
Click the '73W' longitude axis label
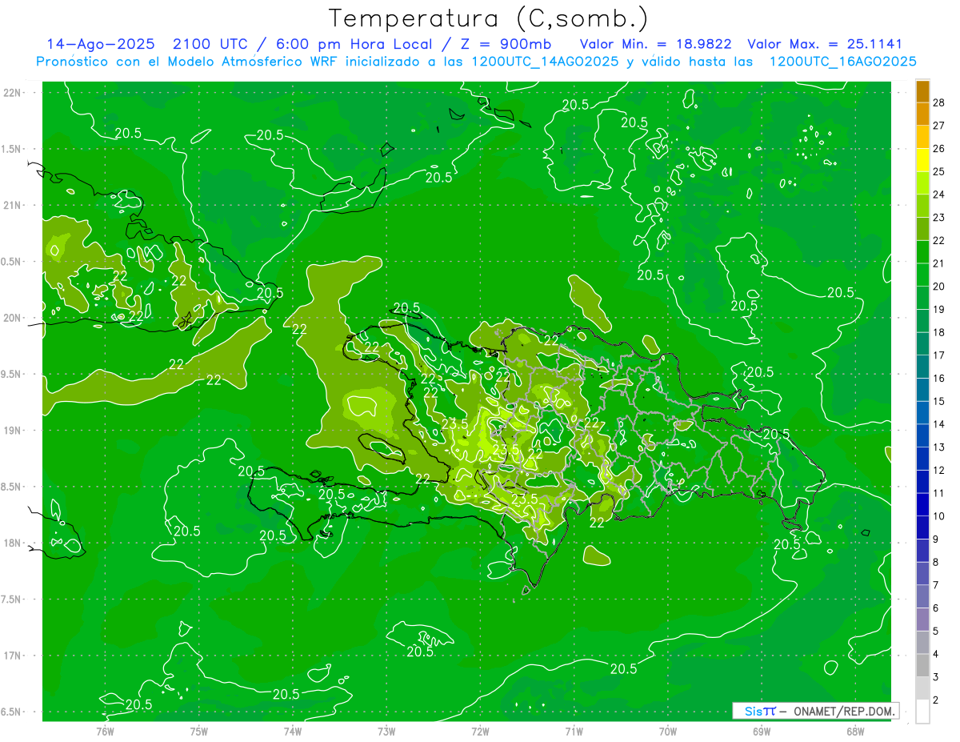(x=386, y=731)
